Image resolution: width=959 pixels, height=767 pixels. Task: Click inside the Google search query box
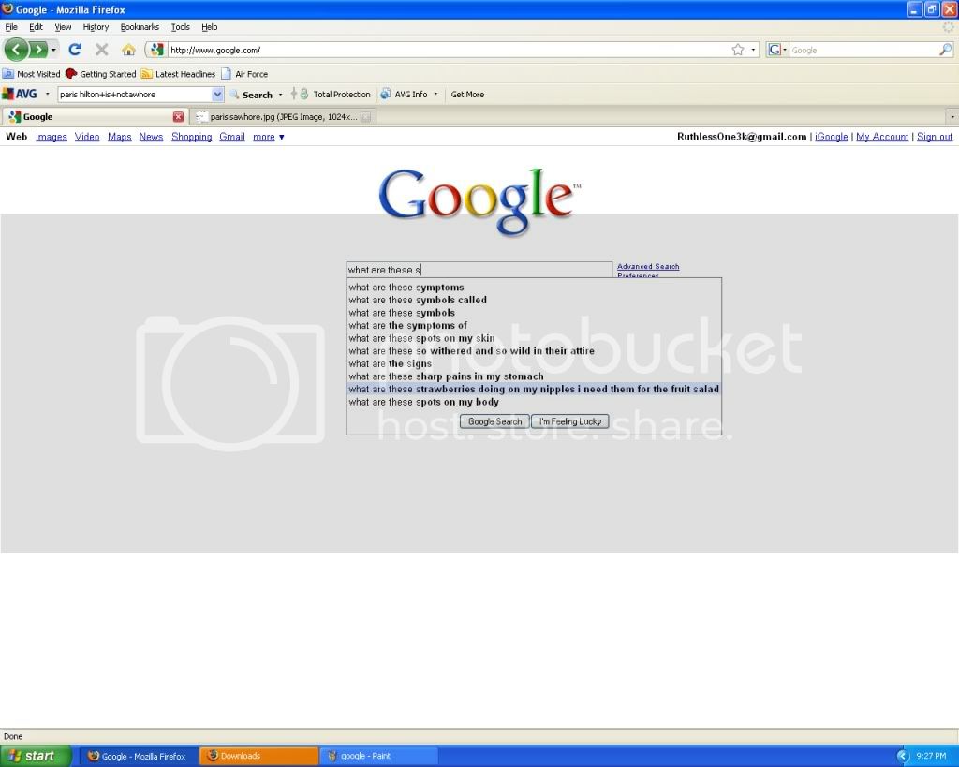[479, 270]
